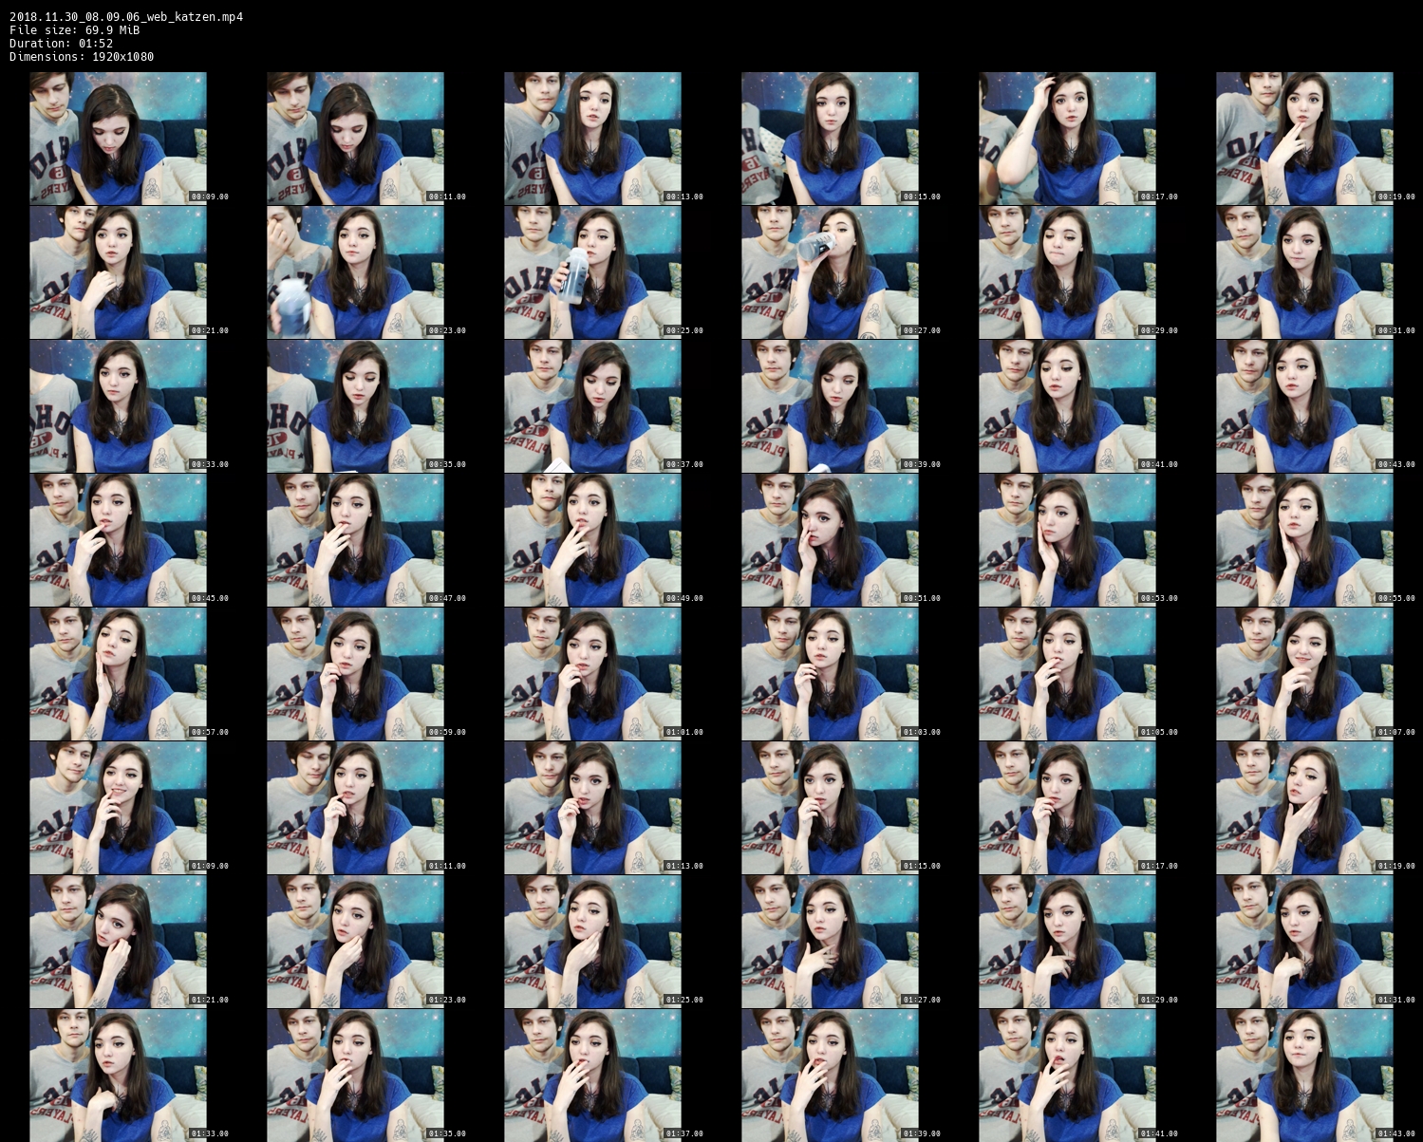Open the frame timestamped 01:21
The height and width of the screenshot is (1142, 1423).
pos(118,942)
